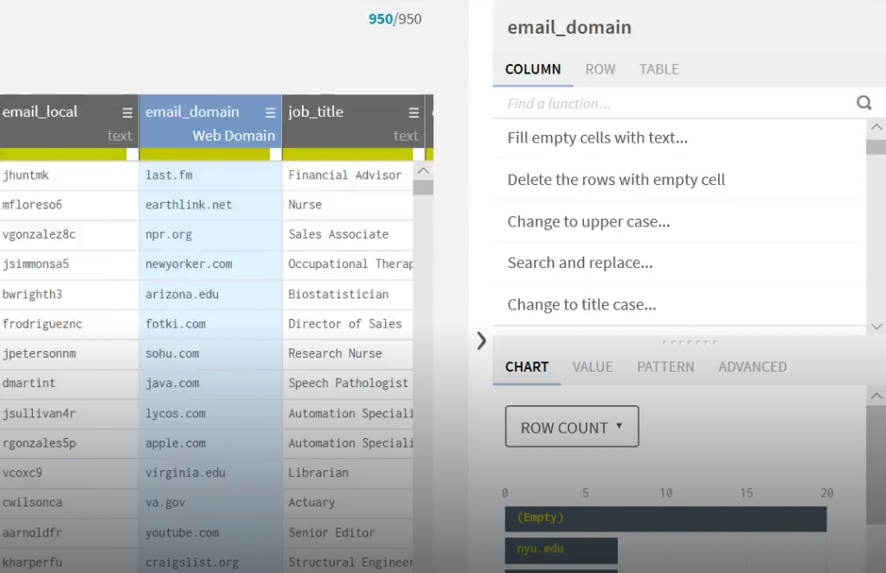The image size is (886, 573).
Task: Click cell apple.com
Action: [210, 443]
